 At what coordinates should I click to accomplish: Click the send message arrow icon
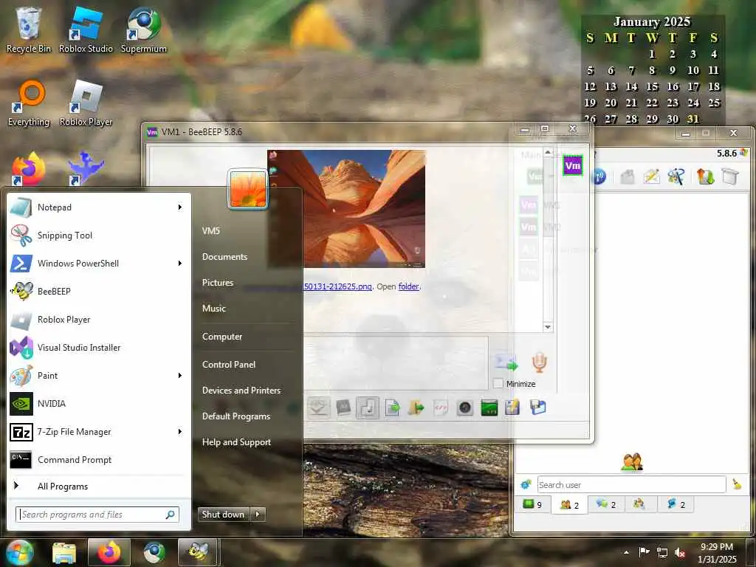pyautogui.click(x=506, y=362)
